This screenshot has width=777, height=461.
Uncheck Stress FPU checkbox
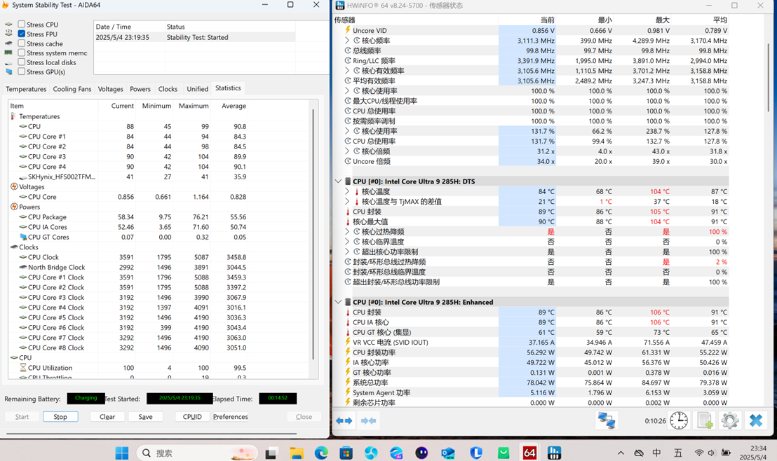click(21, 34)
